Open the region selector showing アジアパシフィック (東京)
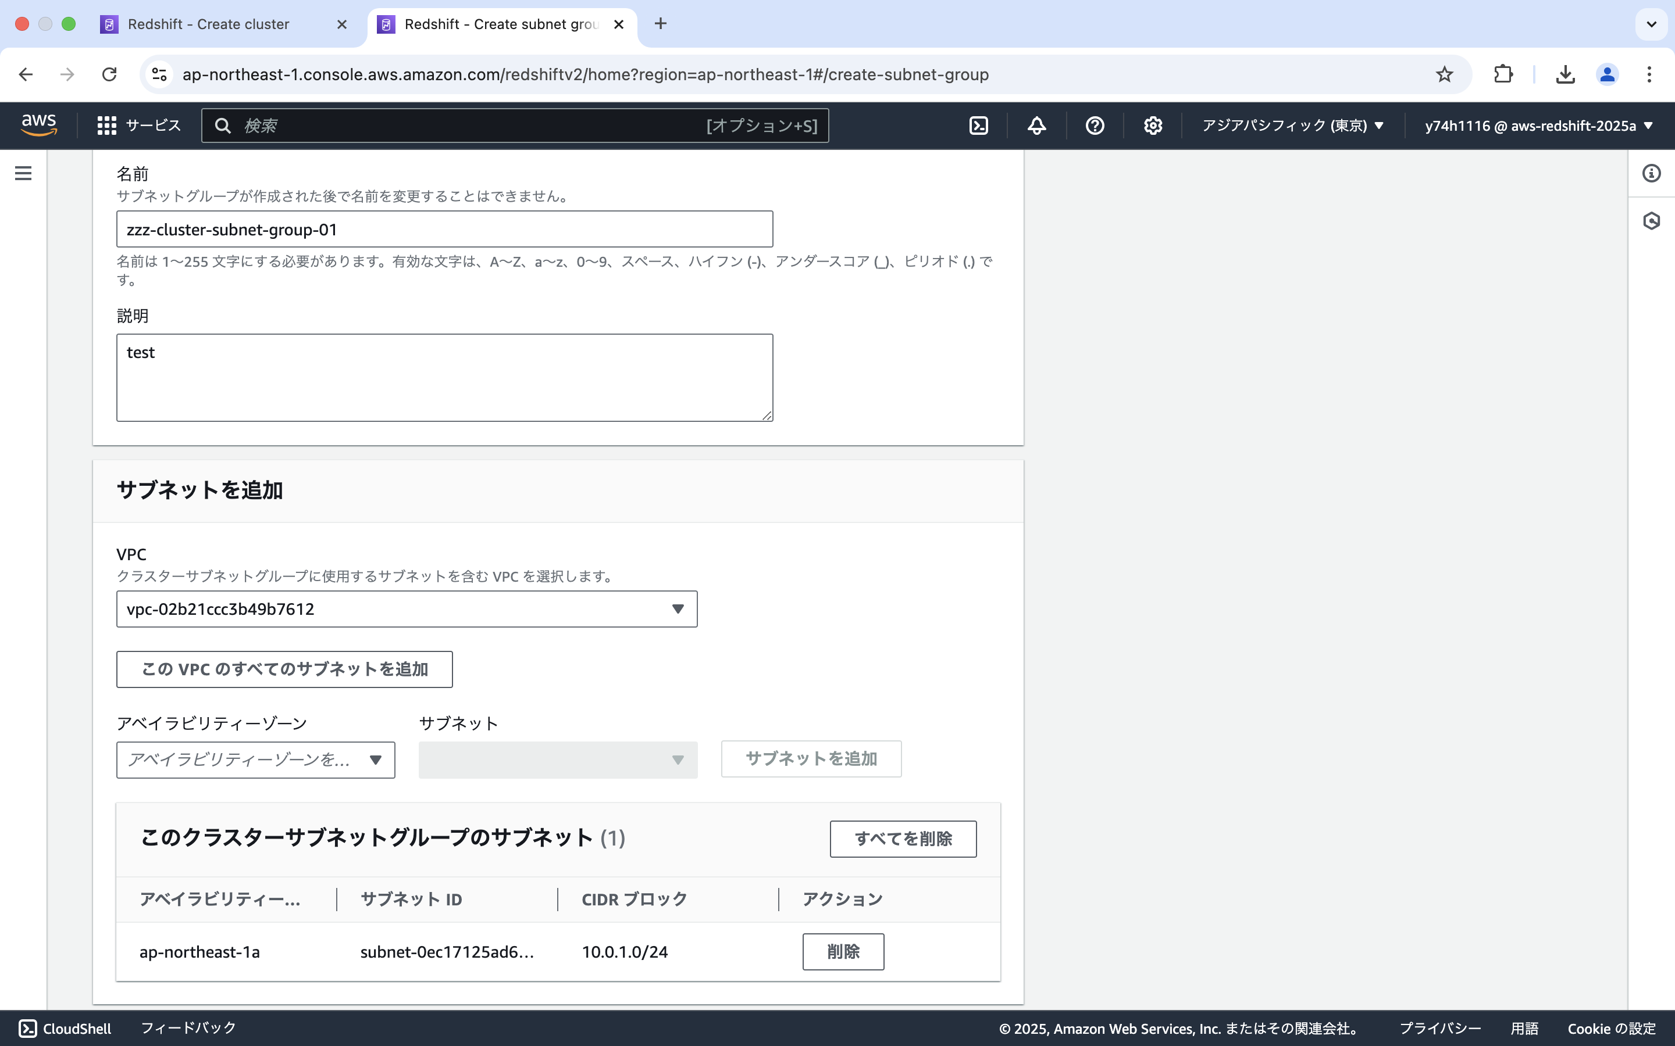The height and width of the screenshot is (1046, 1675). [x=1293, y=125]
